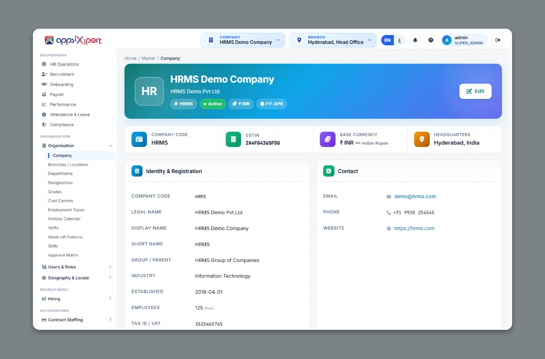Click the Onboarding handshake icon
The image size is (545, 359).
[x=44, y=85]
